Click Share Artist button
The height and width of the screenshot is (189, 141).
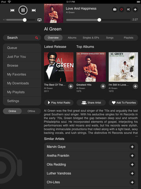click(x=91, y=103)
